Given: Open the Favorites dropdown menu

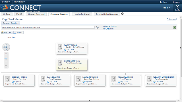Looking at the screenshot, I should [x=5, y=2].
